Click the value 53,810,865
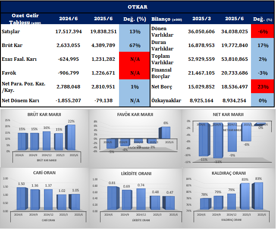Screen dimensions: 276x229 coord(235,59)
